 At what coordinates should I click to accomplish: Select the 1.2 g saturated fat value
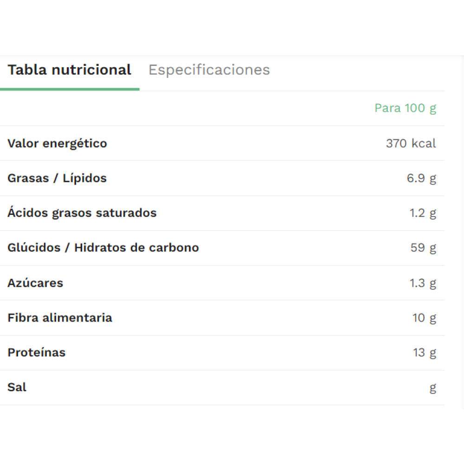423,213
